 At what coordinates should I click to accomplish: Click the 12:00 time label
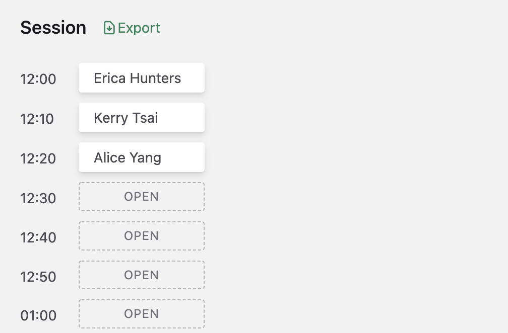[x=38, y=79]
